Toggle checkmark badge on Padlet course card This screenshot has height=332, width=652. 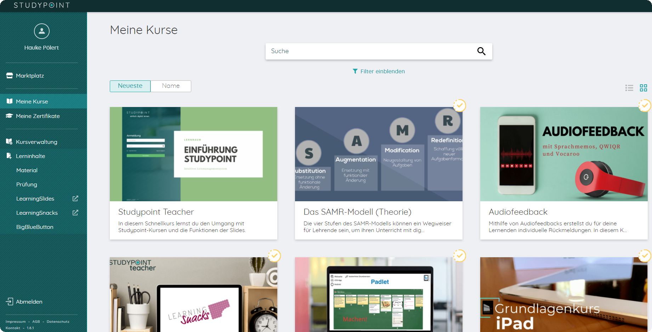pyautogui.click(x=459, y=255)
